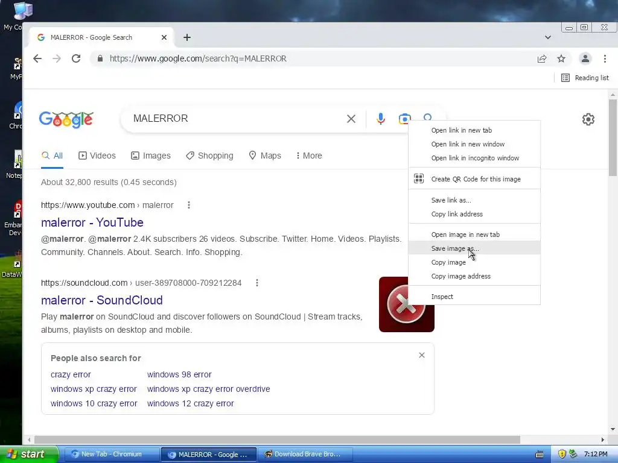Switch to the Videos tab

click(x=97, y=156)
